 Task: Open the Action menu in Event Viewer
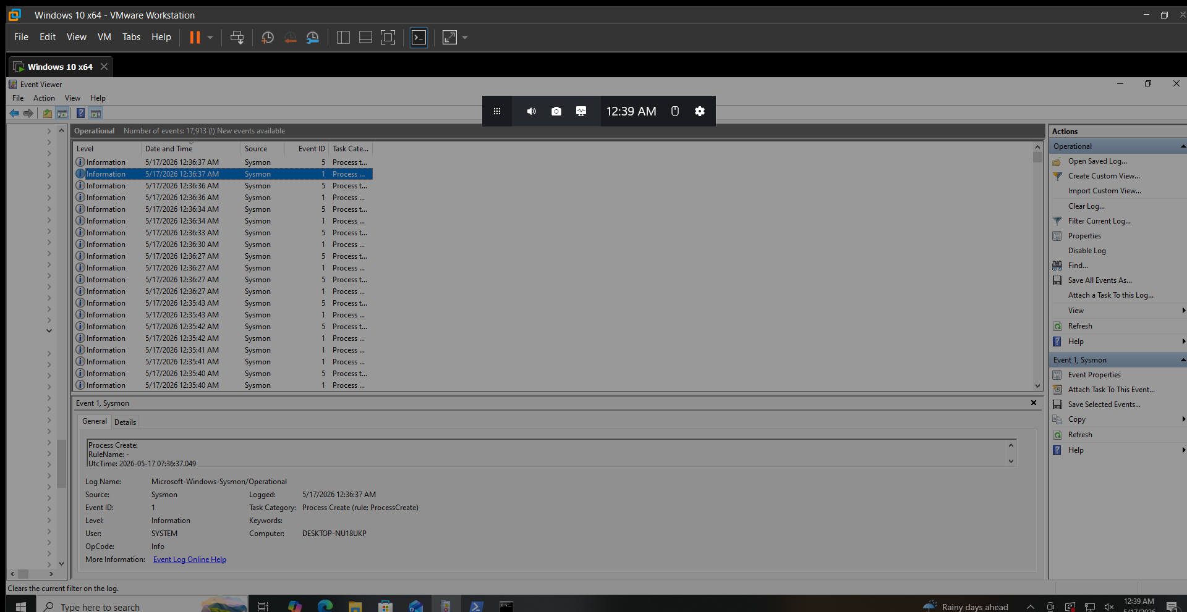44,98
